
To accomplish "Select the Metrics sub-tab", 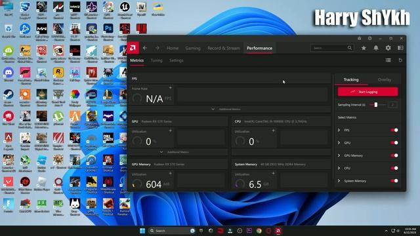I will point(137,60).
